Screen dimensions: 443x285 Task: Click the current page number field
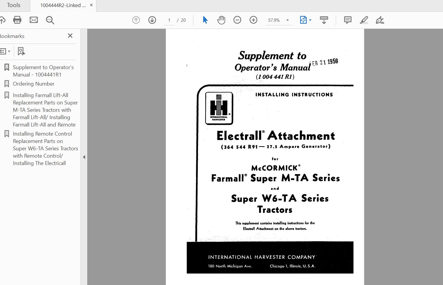point(169,20)
